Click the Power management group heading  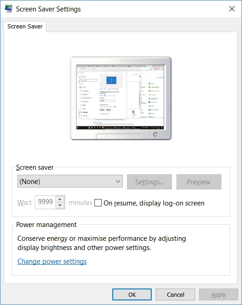[x=46, y=225]
